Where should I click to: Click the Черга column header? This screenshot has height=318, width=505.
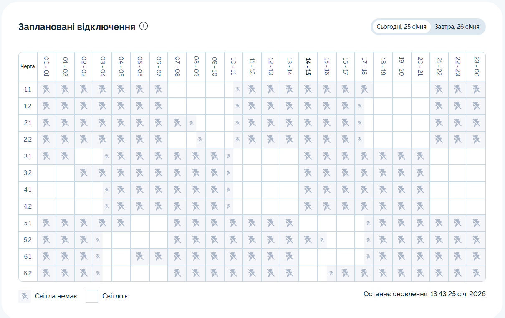28,66
